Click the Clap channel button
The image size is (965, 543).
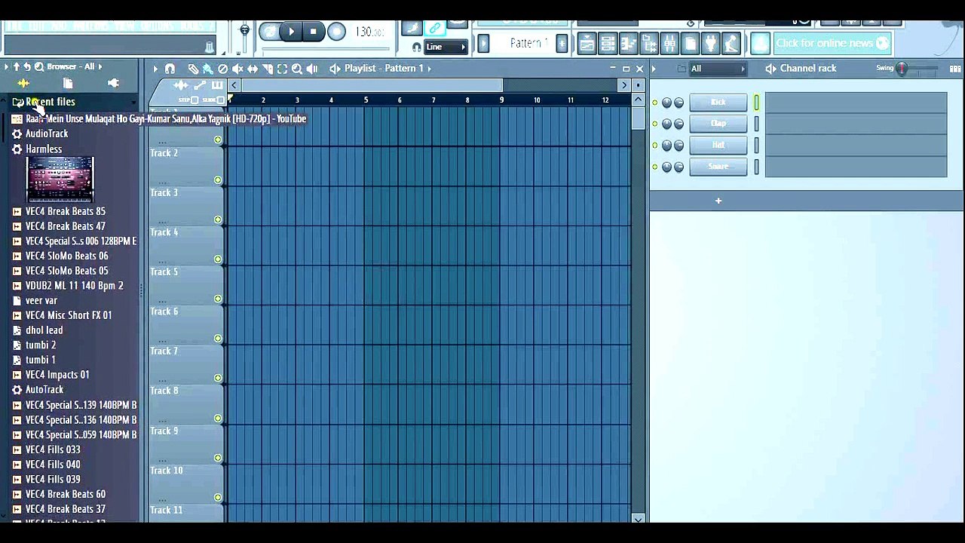(x=718, y=124)
